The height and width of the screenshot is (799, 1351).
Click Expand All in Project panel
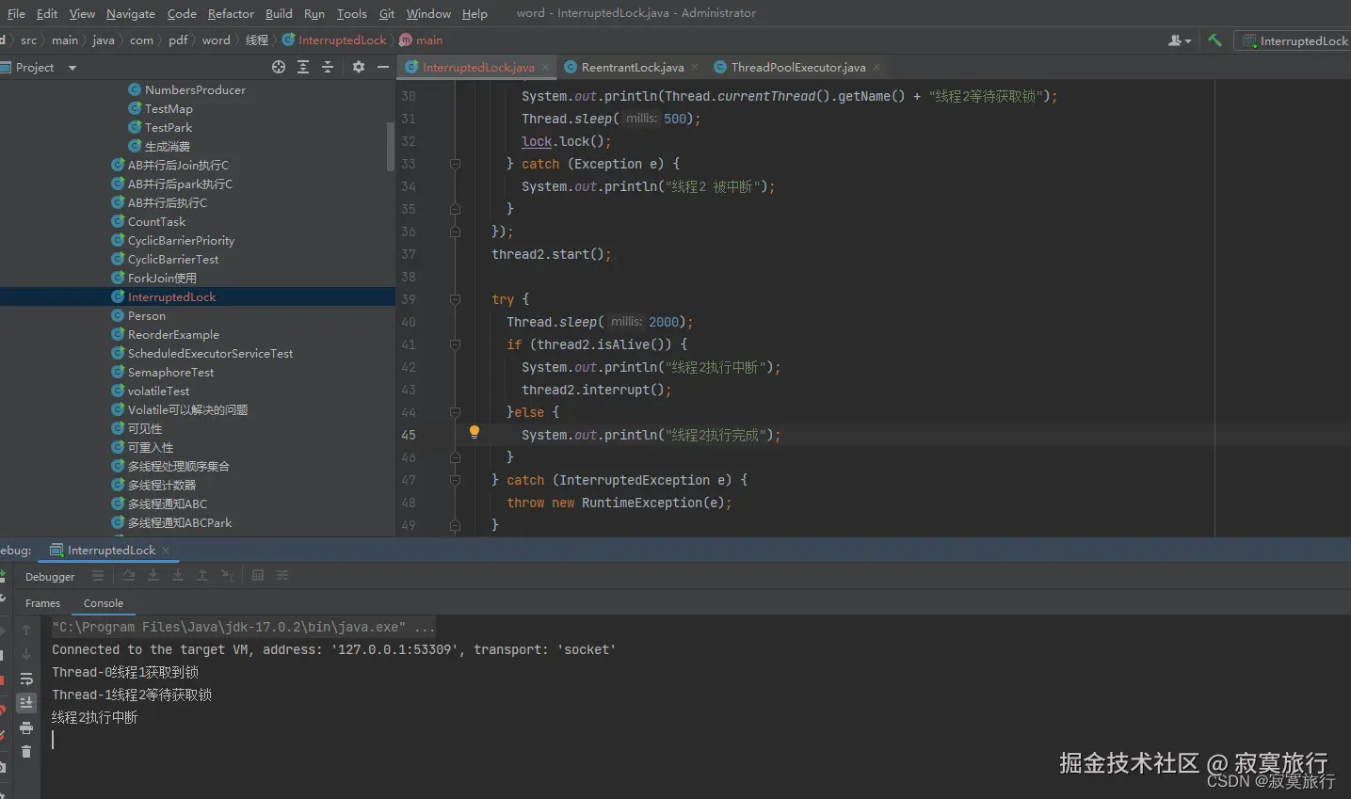pos(303,67)
